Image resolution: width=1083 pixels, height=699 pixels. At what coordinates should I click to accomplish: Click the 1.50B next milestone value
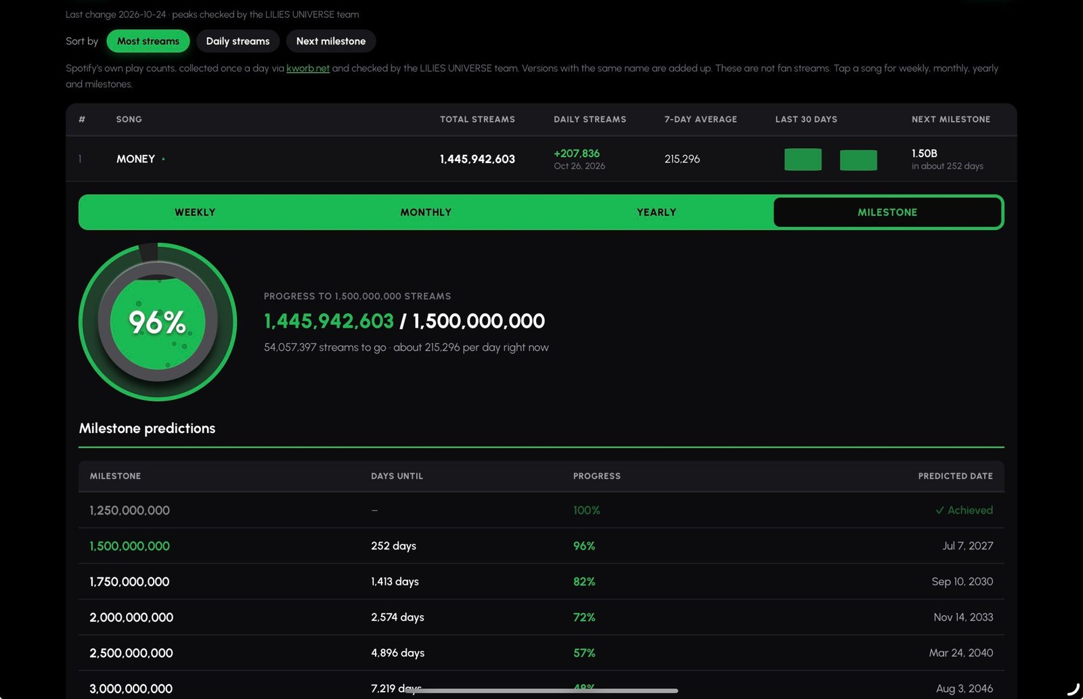pyautogui.click(x=924, y=154)
